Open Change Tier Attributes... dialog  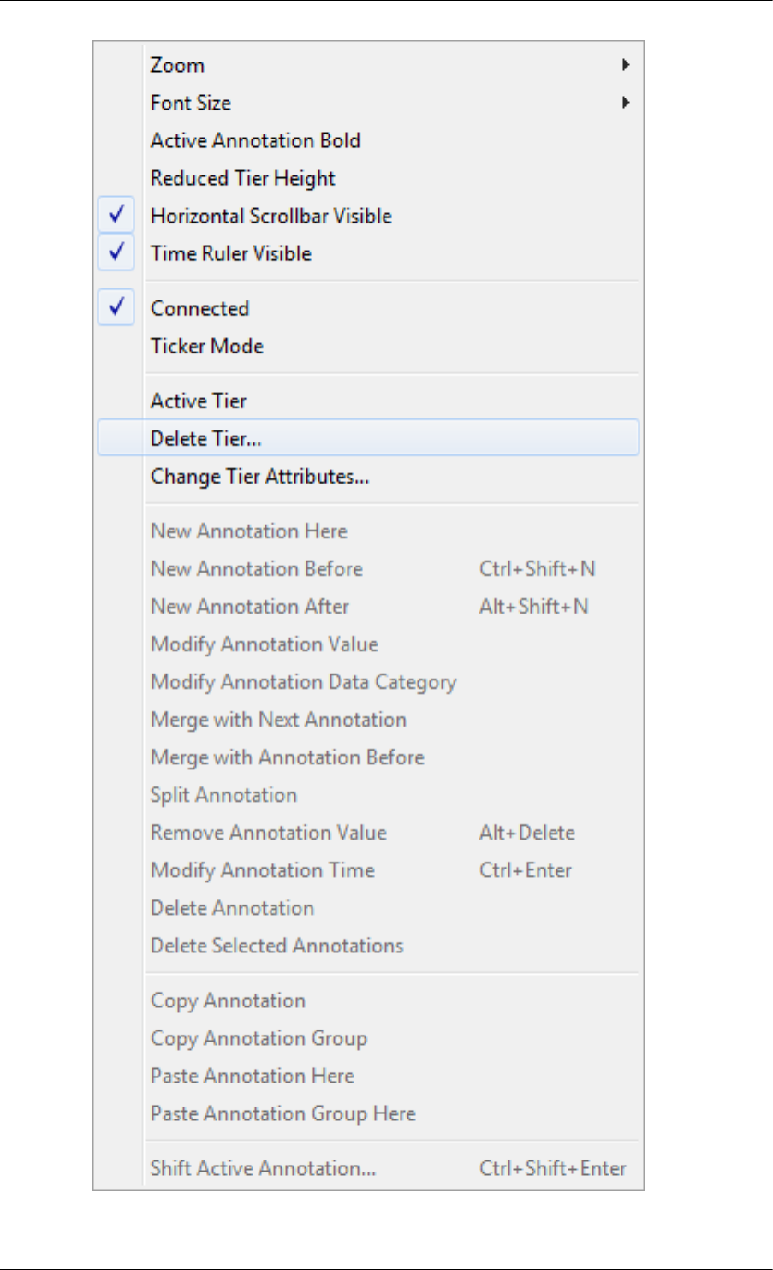[x=259, y=476]
